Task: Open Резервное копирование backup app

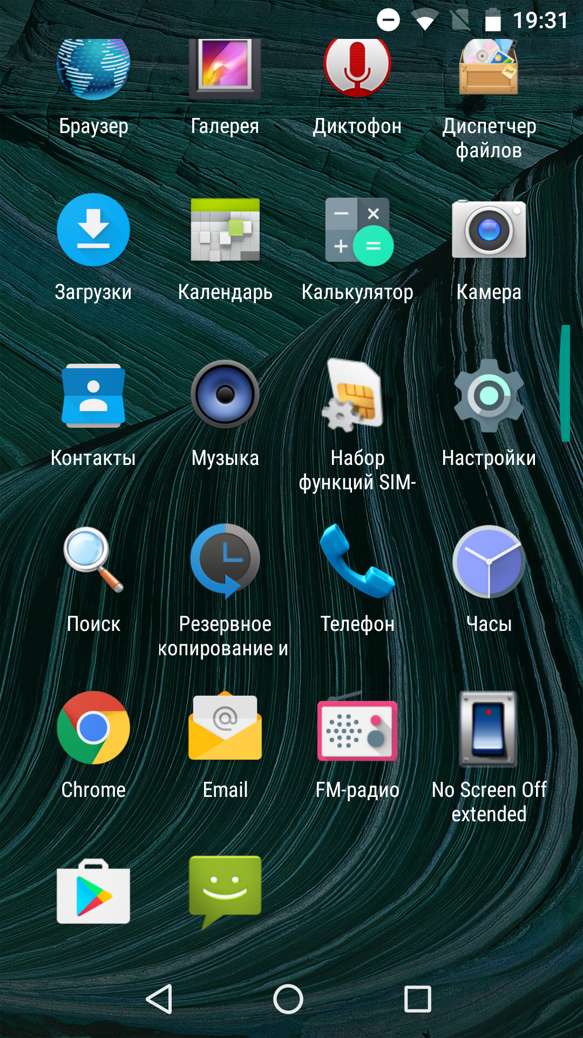Action: (225, 561)
